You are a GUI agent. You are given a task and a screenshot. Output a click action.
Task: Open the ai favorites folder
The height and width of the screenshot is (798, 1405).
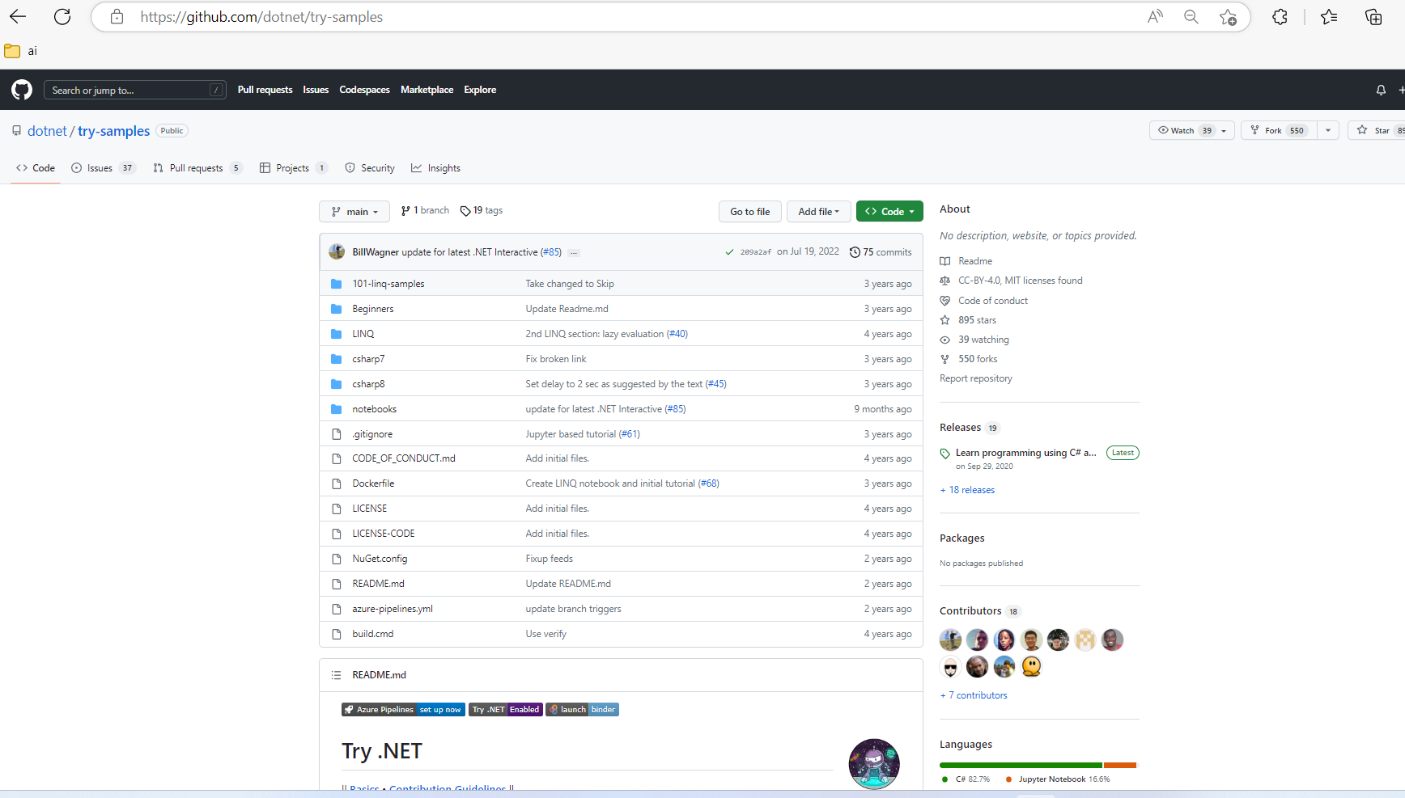[x=21, y=51]
